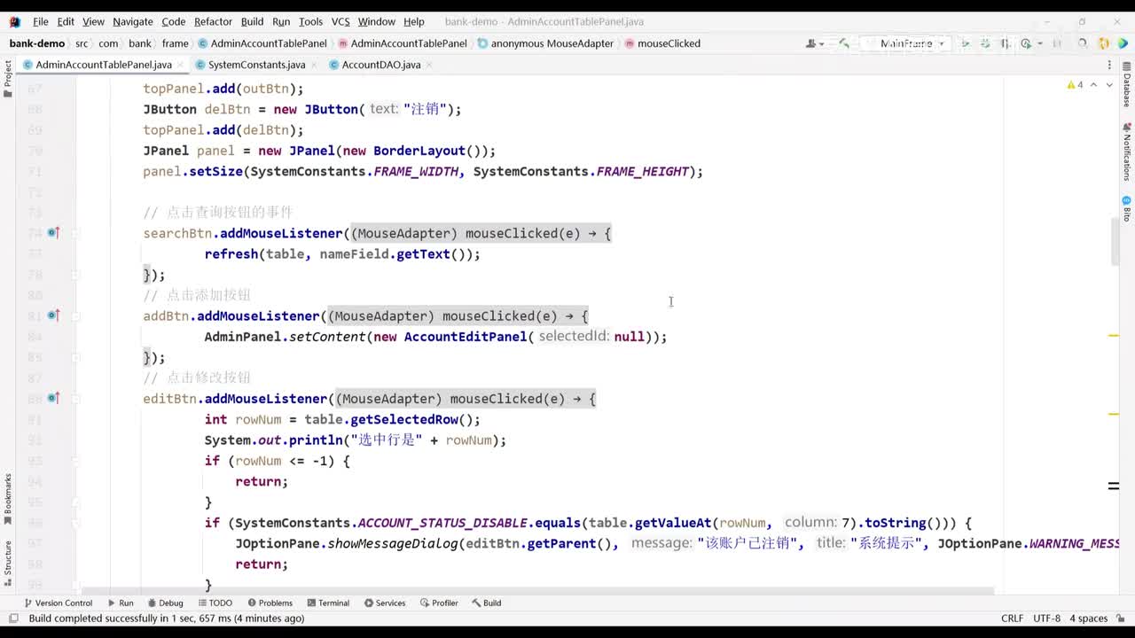The image size is (1135, 638).
Task: Close the AccountDAO.java tab
Action: 429,65
